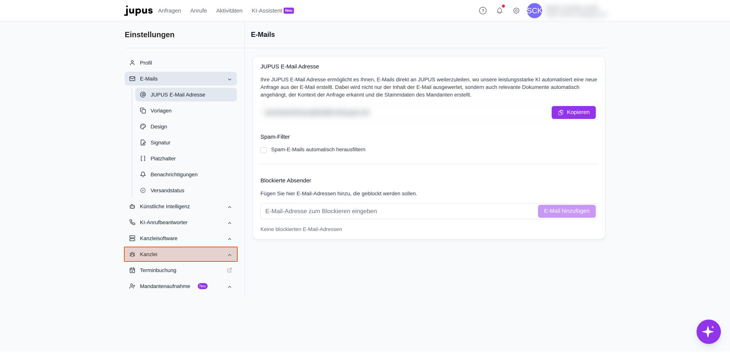Image resolution: width=730 pixels, height=353 pixels.
Task: Click the Kanzlei people icon
Action: click(x=132, y=254)
